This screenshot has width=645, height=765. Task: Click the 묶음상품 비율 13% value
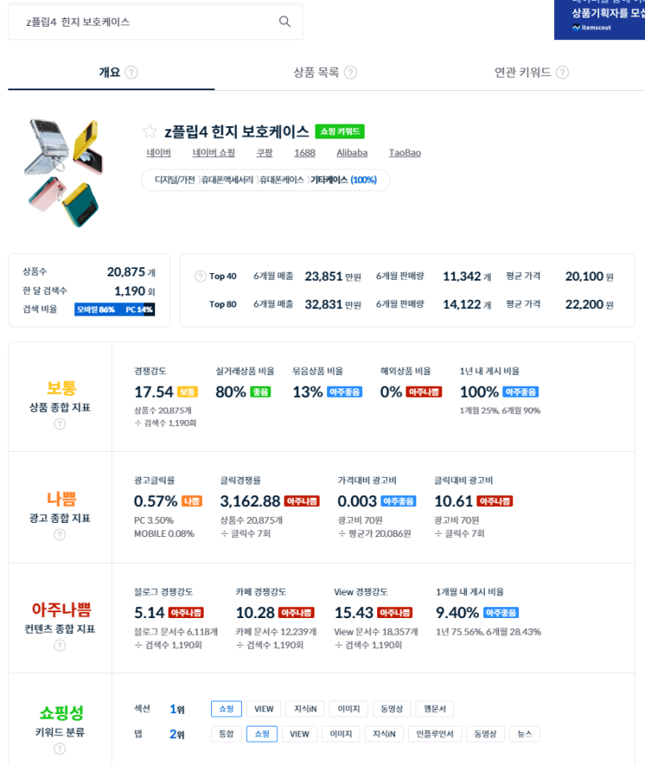(308, 392)
